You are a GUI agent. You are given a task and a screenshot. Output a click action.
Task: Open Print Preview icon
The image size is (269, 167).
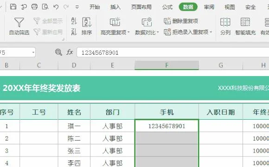pos(45,6)
